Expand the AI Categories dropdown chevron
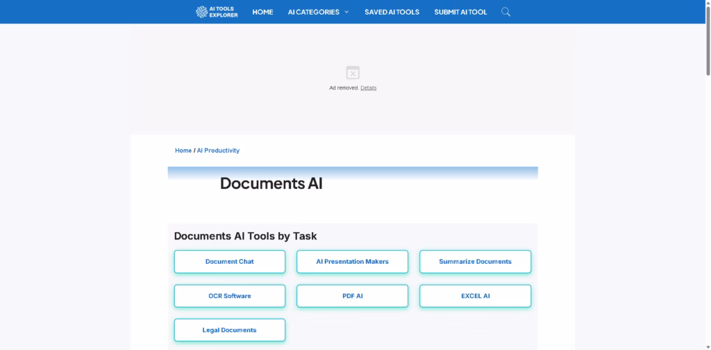This screenshot has height=350, width=711. pos(346,12)
